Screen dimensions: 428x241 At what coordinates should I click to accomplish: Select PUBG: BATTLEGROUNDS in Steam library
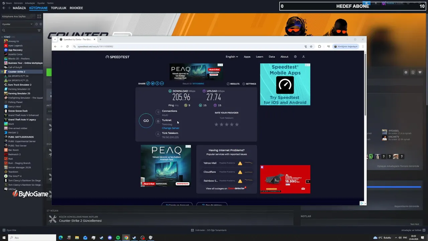pyautogui.click(x=21, y=137)
